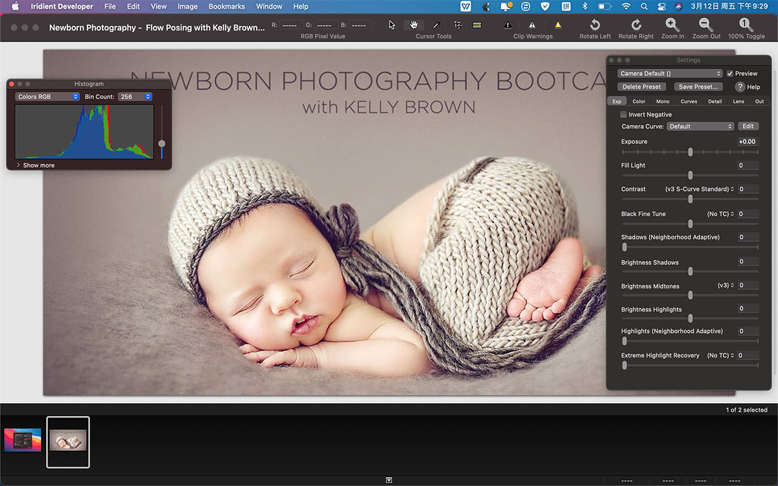The width and height of the screenshot is (778, 486).
Task: Toggle the white triangle clip warning
Action: pos(532,25)
